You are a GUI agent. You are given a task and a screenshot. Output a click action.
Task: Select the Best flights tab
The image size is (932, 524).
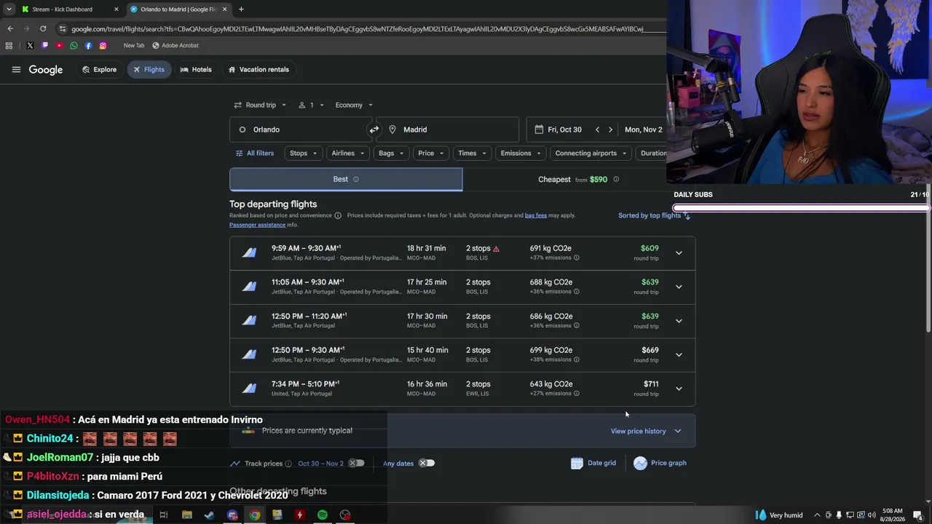click(x=346, y=179)
